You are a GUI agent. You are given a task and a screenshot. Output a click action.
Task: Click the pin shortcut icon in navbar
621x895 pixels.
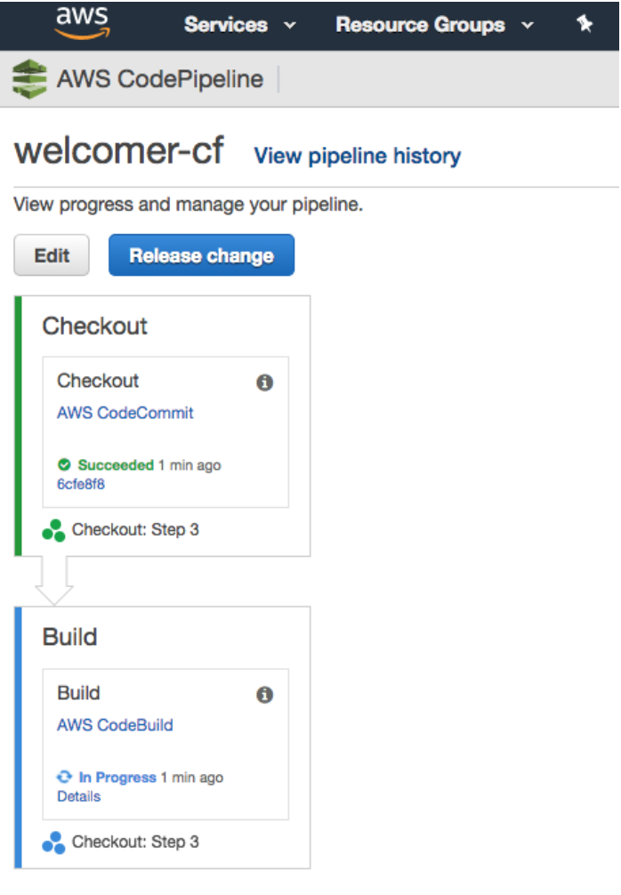click(585, 25)
